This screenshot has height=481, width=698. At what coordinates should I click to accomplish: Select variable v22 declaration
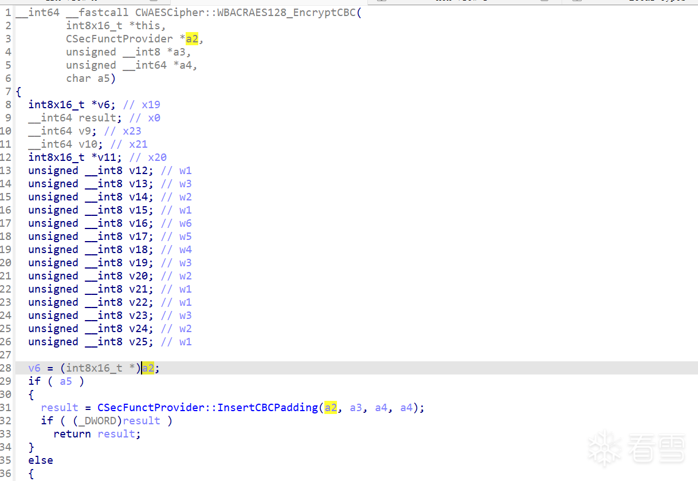pos(138,302)
